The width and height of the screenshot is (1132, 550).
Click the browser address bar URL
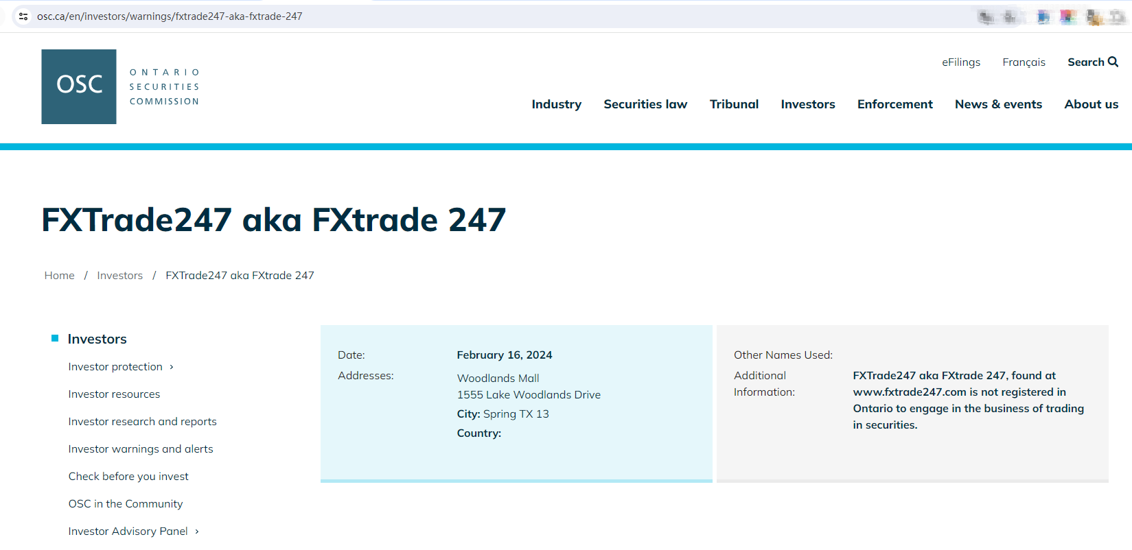[x=170, y=16]
